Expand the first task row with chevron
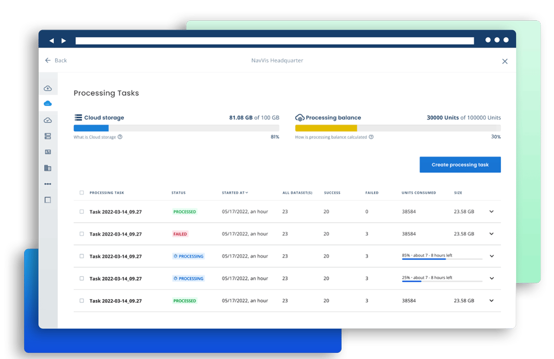554x359 pixels. [491, 212]
